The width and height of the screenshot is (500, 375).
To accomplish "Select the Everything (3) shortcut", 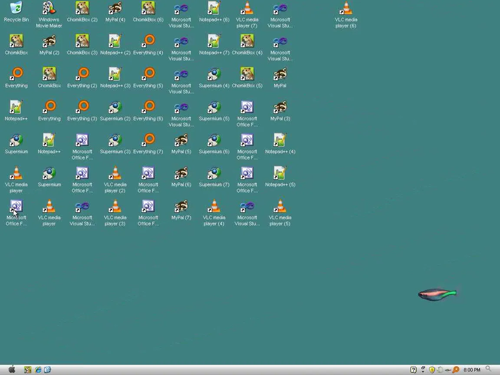I will click(x=82, y=111).
